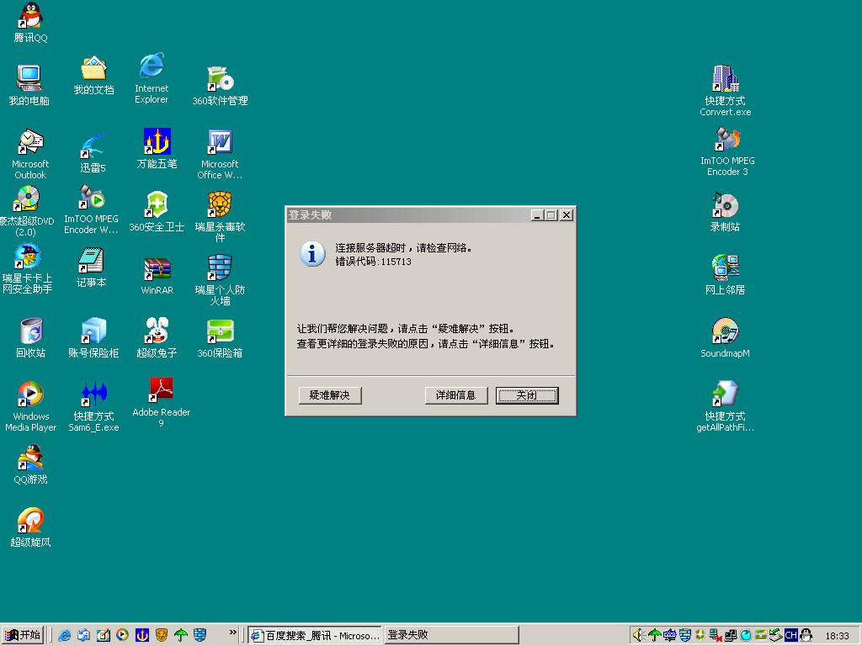Image resolution: width=862 pixels, height=646 pixels.
Task: Launch Internet Explorer from Quick Launch
Action: pos(64,635)
